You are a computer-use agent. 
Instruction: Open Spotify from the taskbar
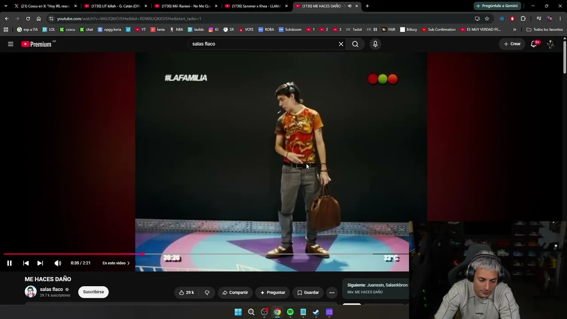click(290, 312)
